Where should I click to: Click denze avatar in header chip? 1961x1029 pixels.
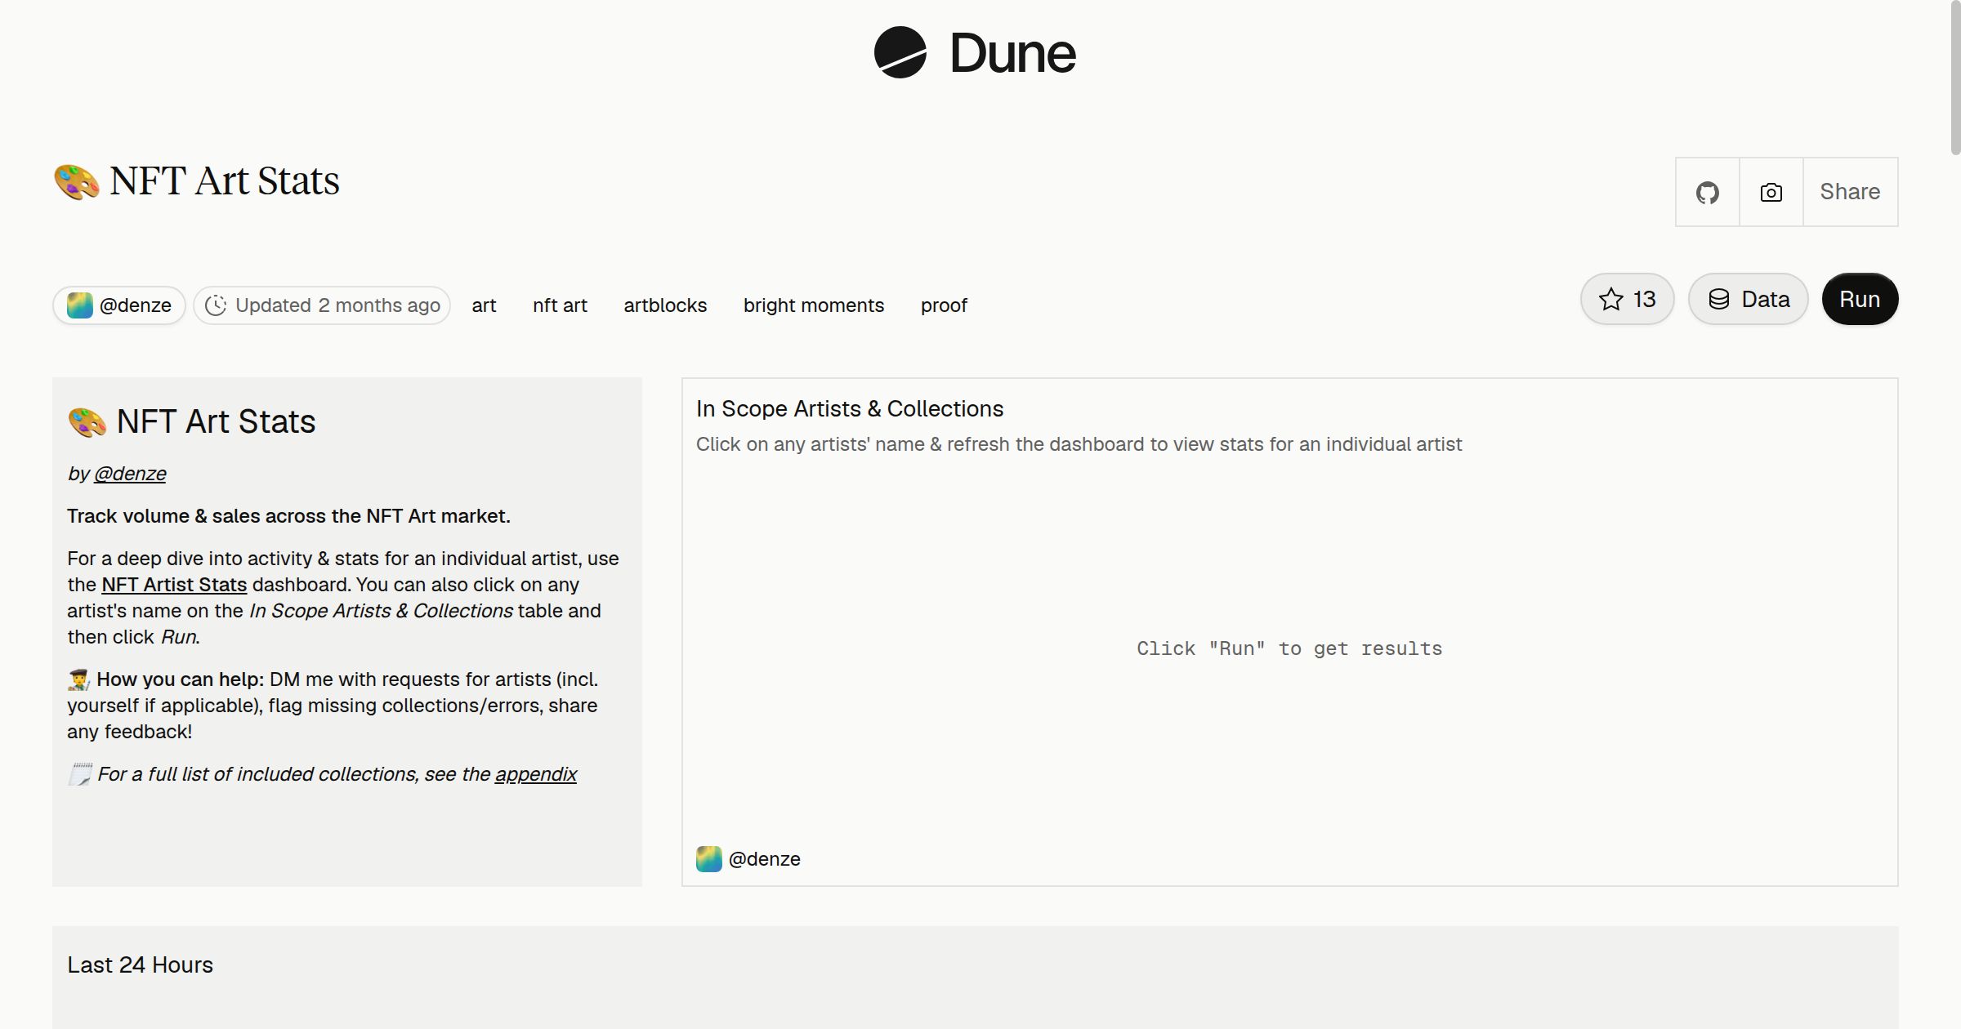pyautogui.click(x=79, y=305)
